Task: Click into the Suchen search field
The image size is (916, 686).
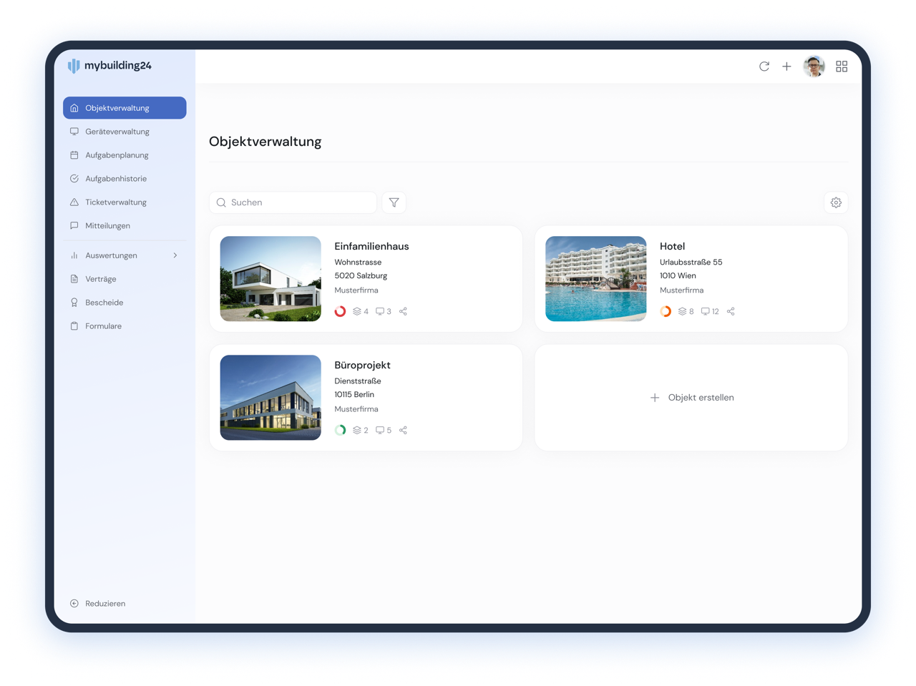Action: pyautogui.click(x=293, y=202)
